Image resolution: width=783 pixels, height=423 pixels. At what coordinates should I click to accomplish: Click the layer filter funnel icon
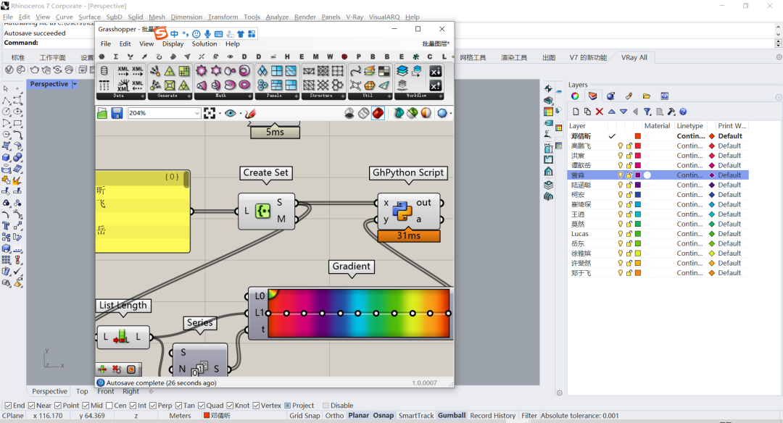click(647, 112)
